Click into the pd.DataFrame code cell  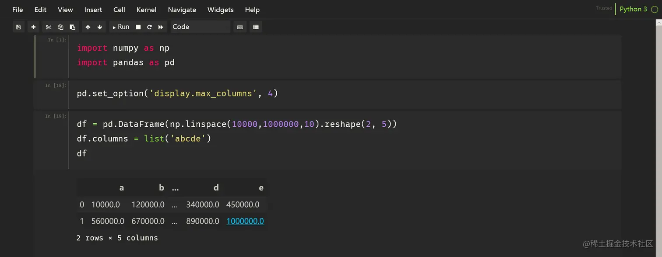(x=345, y=140)
